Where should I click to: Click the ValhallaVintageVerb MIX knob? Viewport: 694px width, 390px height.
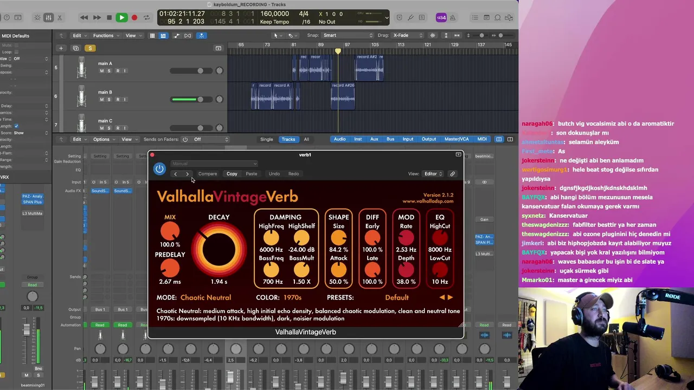point(170,232)
